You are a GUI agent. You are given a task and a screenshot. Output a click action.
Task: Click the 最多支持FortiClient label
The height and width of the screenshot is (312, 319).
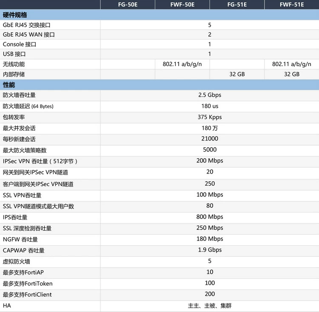point(27,295)
